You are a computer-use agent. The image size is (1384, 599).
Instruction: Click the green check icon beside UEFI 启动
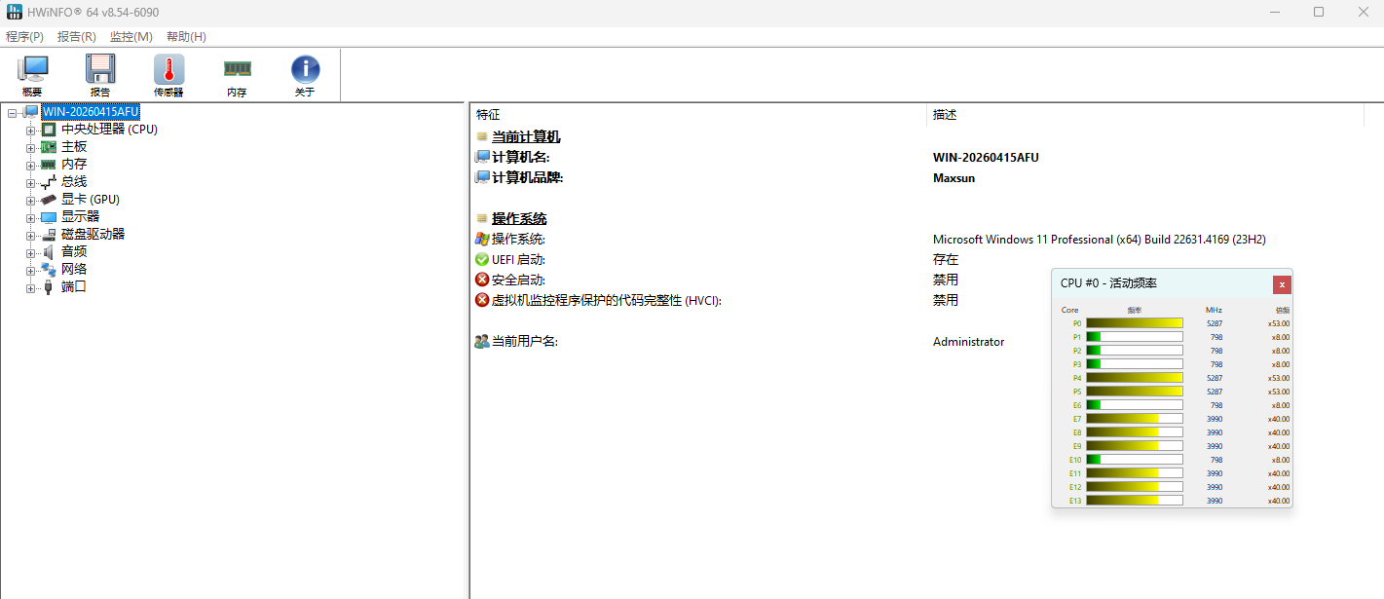(x=482, y=259)
